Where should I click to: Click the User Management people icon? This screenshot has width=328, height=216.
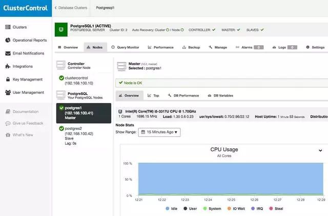8,92
